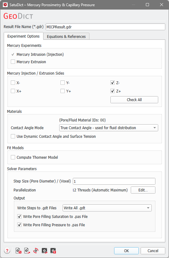Click the Result File Name input field
This screenshot has height=258, width=169.
coord(105,27)
